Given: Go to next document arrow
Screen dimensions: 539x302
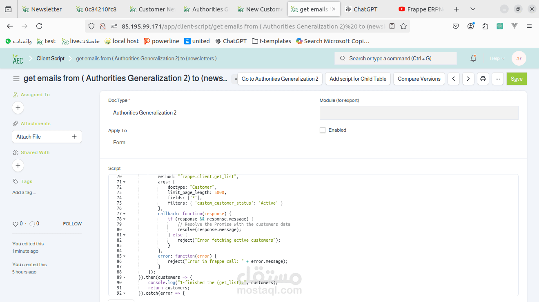Looking at the screenshot, I should point(468,79).
